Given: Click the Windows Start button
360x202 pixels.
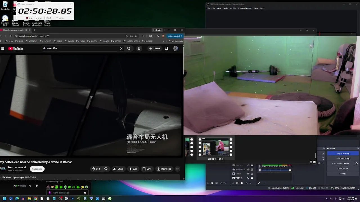Looking at the screenshot, I should point(4,199).
